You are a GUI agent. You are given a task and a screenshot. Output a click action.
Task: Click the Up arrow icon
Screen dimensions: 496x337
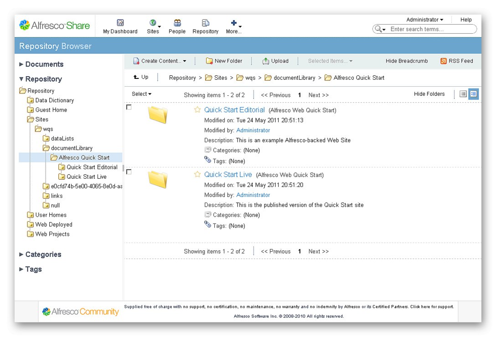136,77
